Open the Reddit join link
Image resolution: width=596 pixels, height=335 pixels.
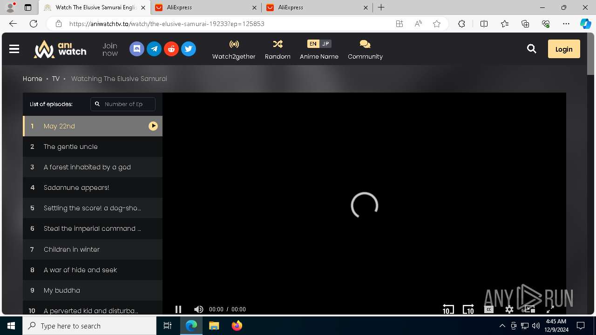[x=171, y=49]
